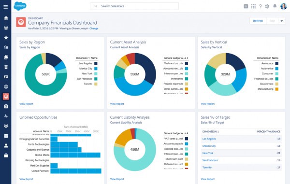Open the star person icon in sidebar
This screenshot has width=290, height=184.
click(6, 38)
